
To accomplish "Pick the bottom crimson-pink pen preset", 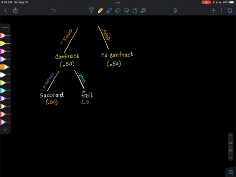I will [5, 122].
